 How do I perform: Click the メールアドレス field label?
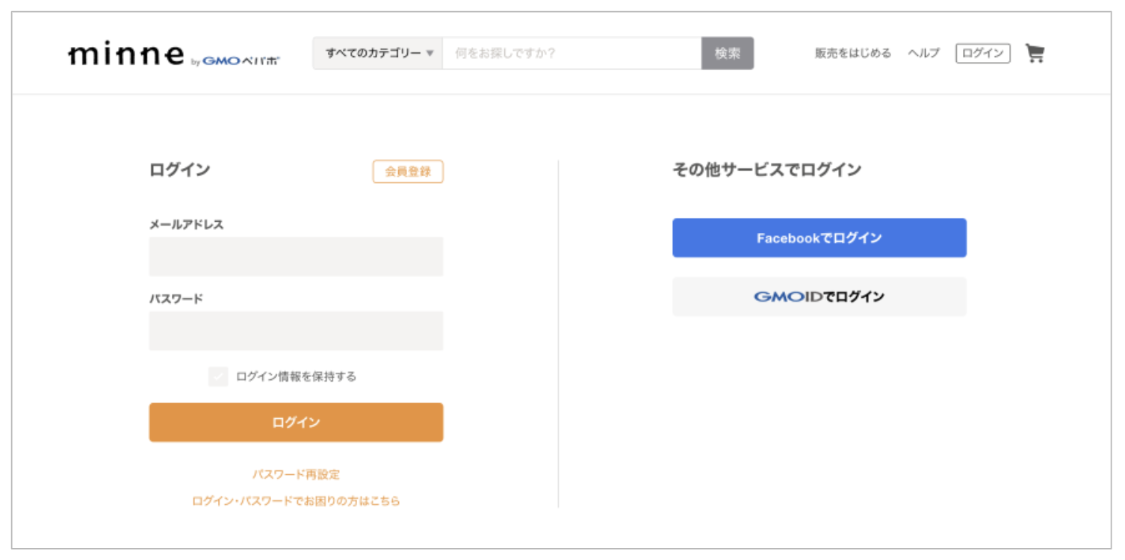pos(187,225)
